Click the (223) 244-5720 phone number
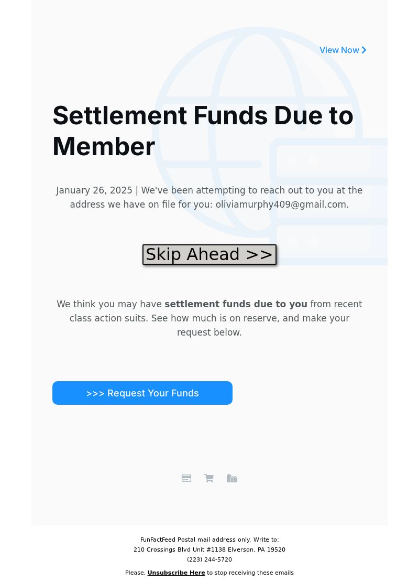This screenshot has width=419, height=582. coord(210,559)
